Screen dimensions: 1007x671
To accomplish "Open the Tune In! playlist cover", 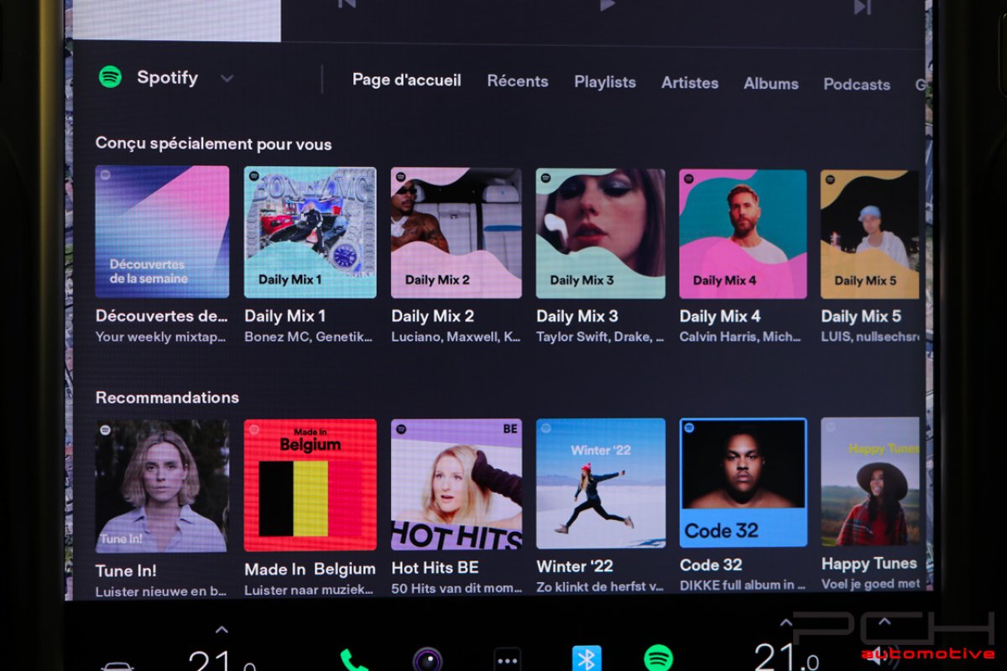I will (162, 486).
